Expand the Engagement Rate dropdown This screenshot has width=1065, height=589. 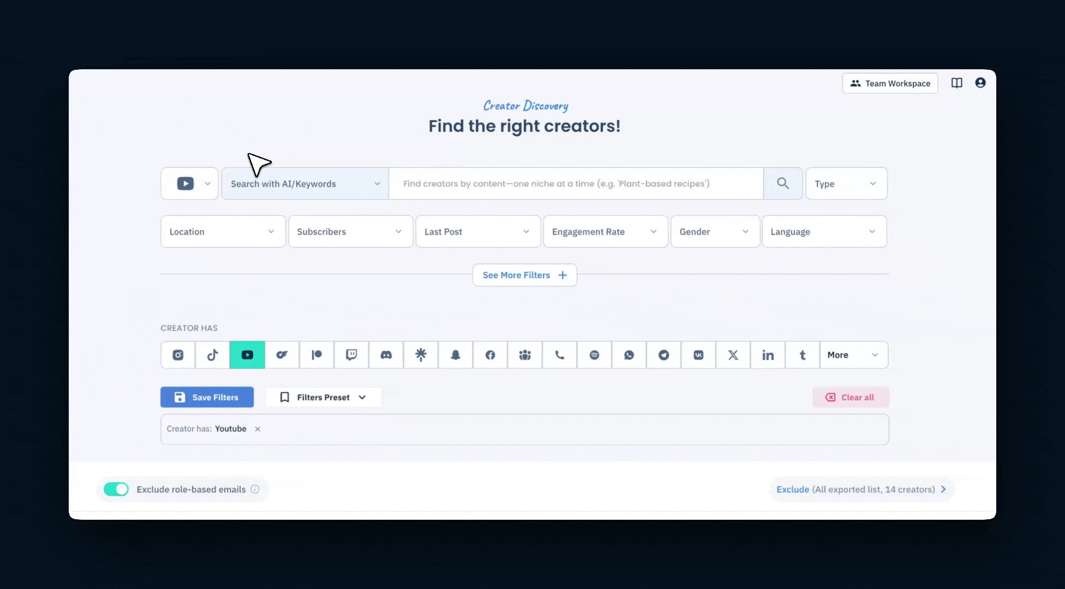click(x=605, y=232)
